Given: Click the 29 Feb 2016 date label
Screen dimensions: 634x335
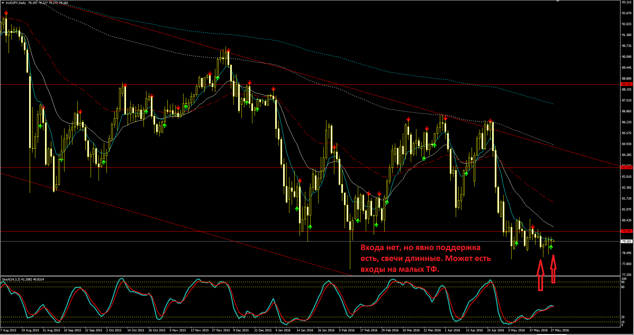Looking at the screenshot, I should [x=390, y=330].
